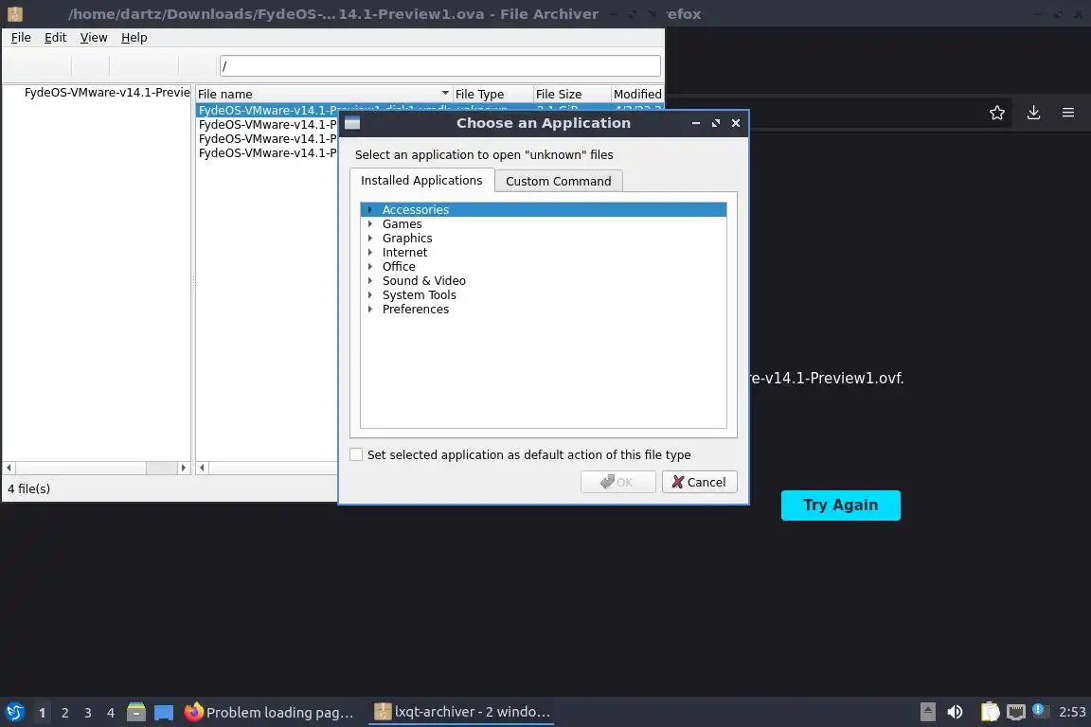Switch to virtual desktop 3
1091x727 pixels.
coord(88,713)
